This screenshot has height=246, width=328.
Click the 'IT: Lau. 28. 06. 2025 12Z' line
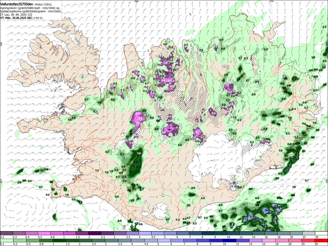(x=16, y=15)
